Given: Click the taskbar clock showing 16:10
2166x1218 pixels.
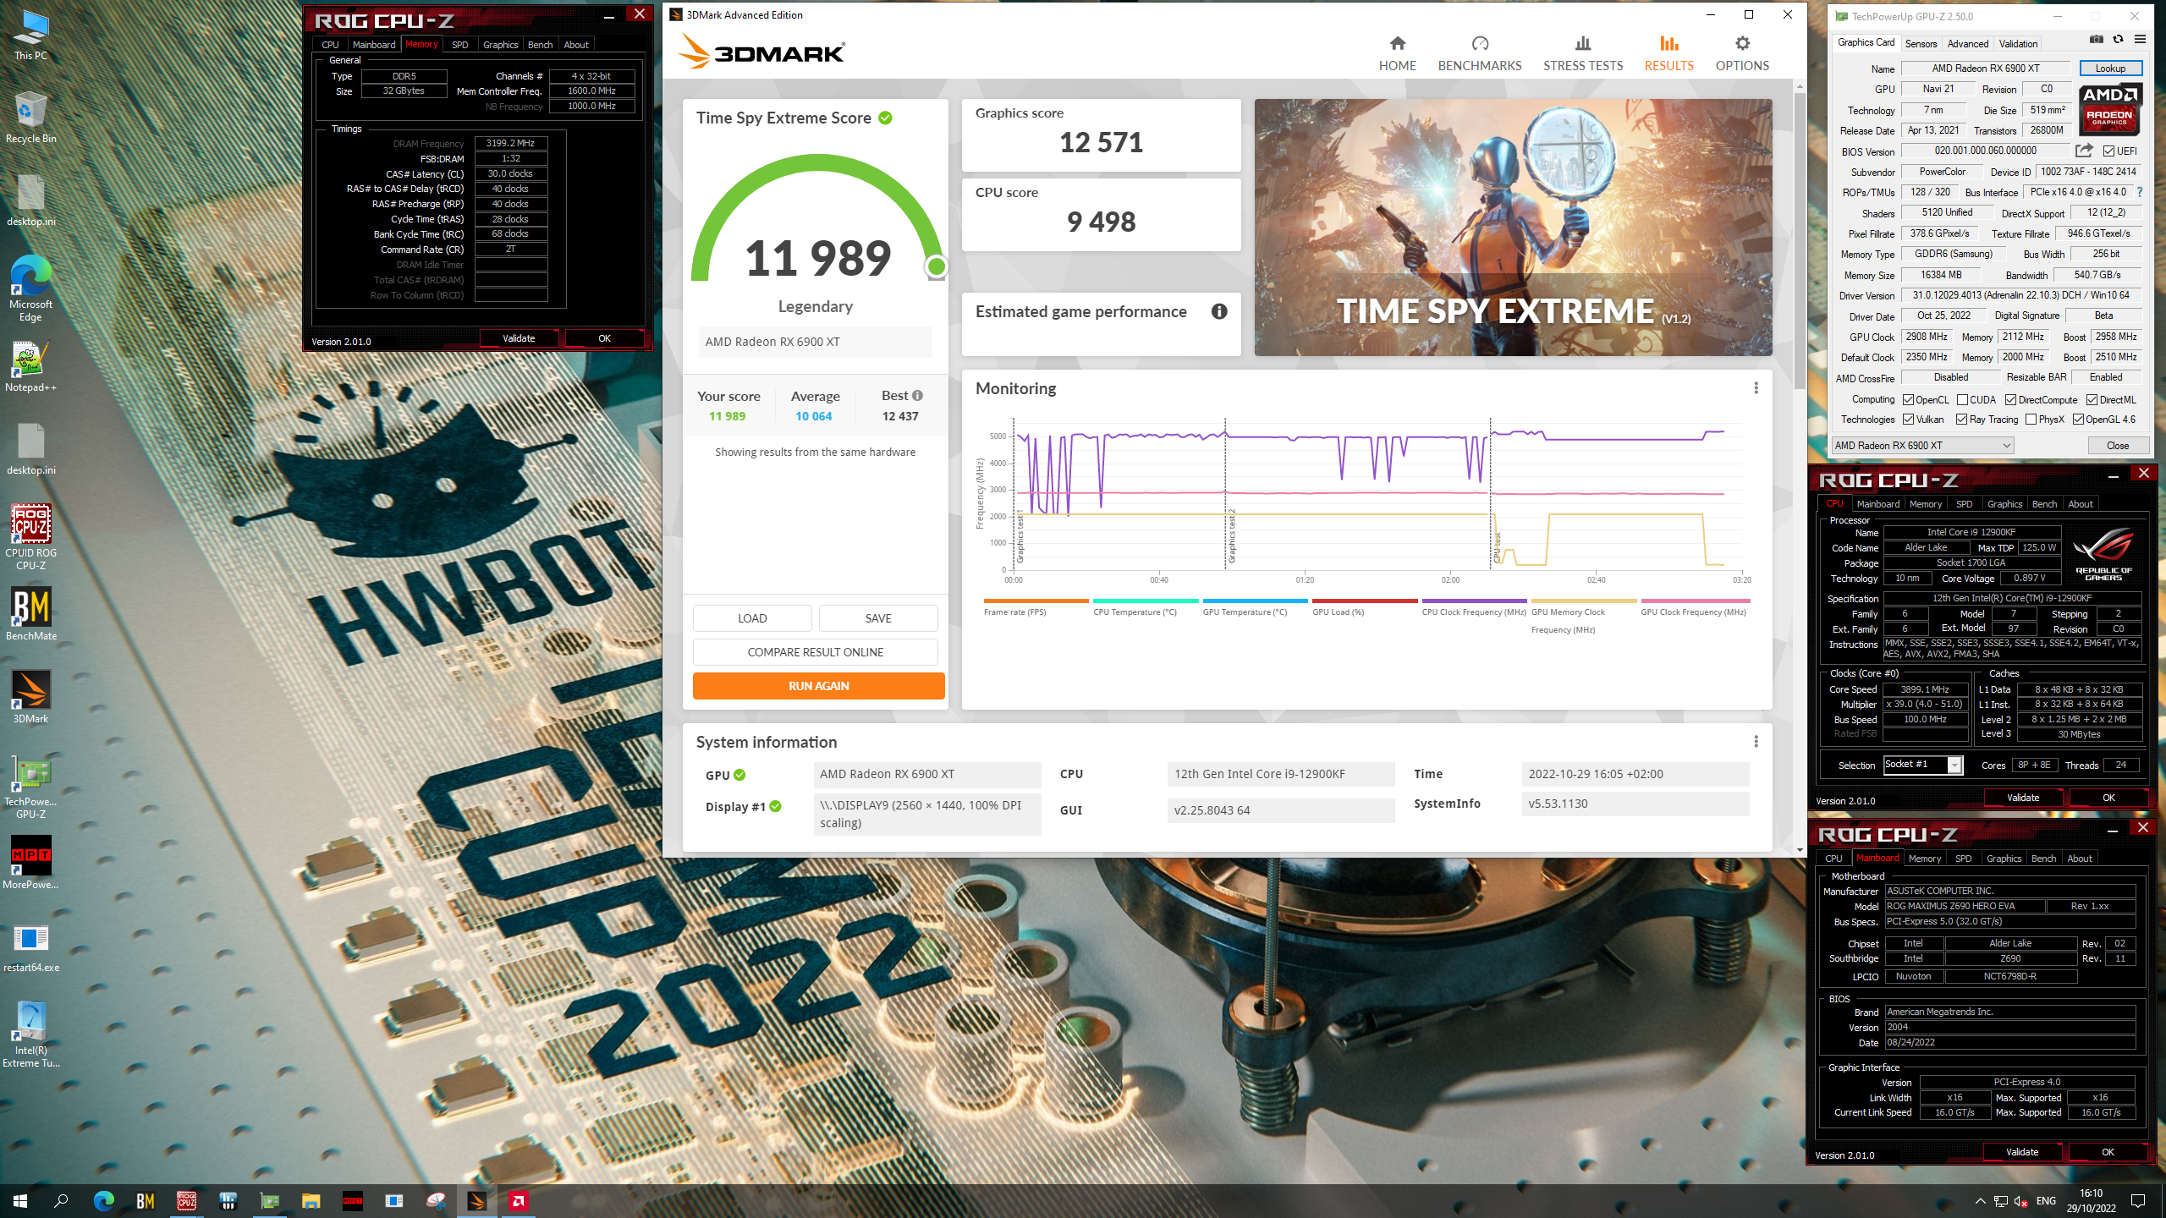Looking at the screenshot, I should click(x=2091, y=1200).
